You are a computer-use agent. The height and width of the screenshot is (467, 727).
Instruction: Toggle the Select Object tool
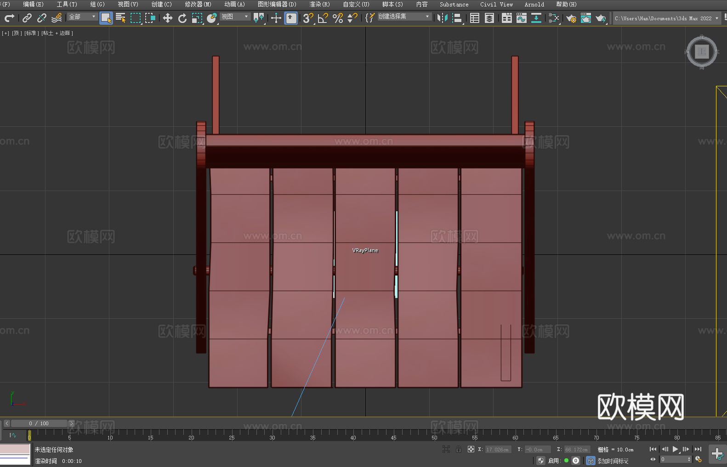[x=106, y=18]
